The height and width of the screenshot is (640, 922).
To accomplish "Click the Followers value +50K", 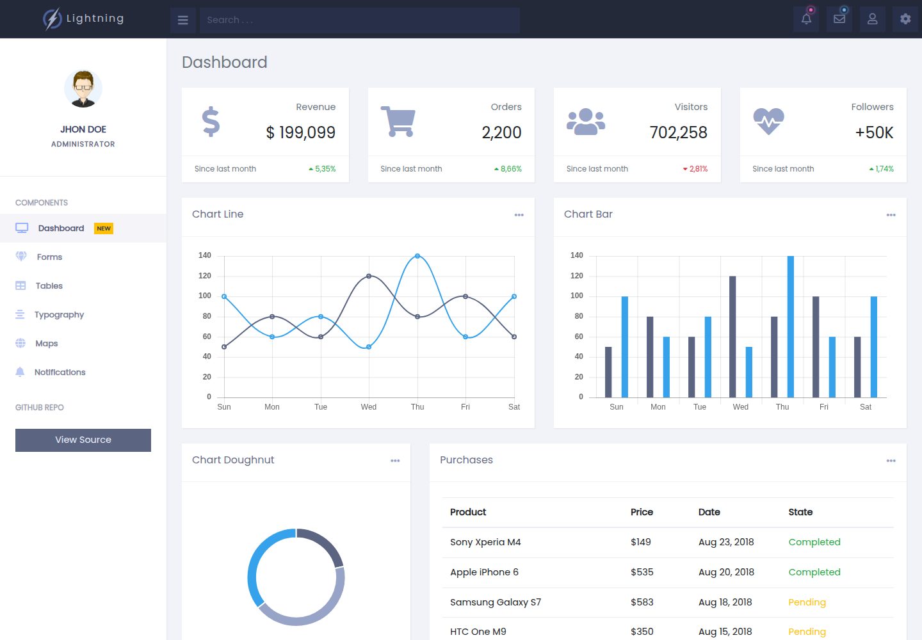I will pyautogui.click(x=875, y=132).
